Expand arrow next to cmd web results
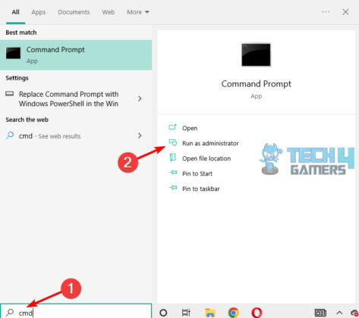Screen dimensions: 359x318 click(x=140, y=136)
